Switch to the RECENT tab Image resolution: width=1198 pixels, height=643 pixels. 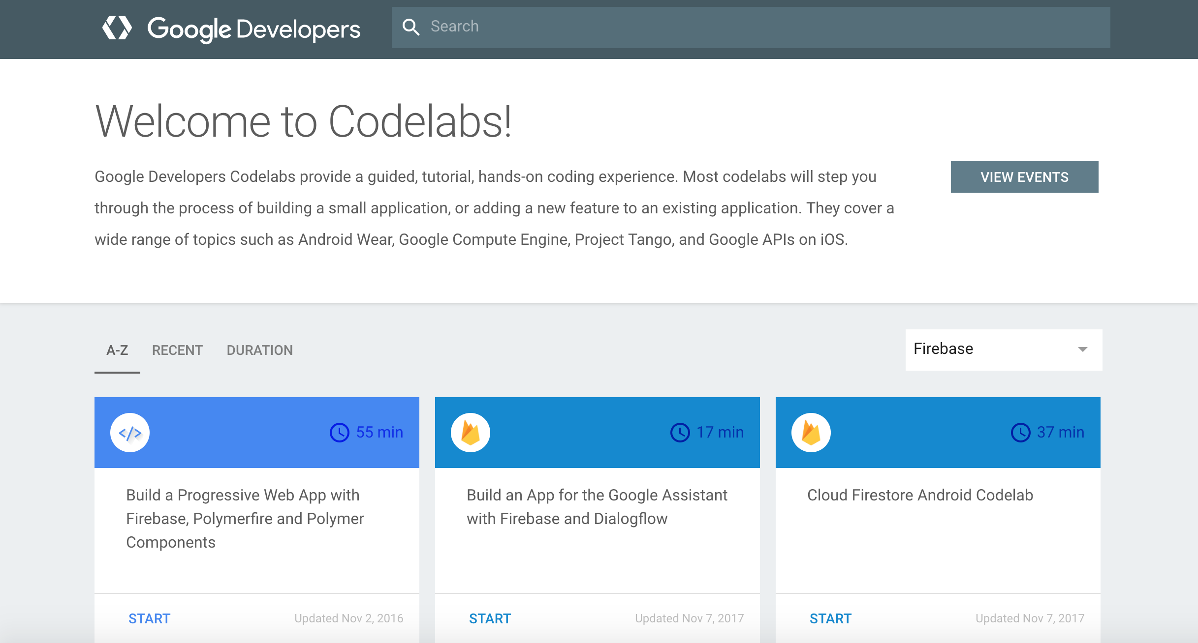(x=177, y=351)
